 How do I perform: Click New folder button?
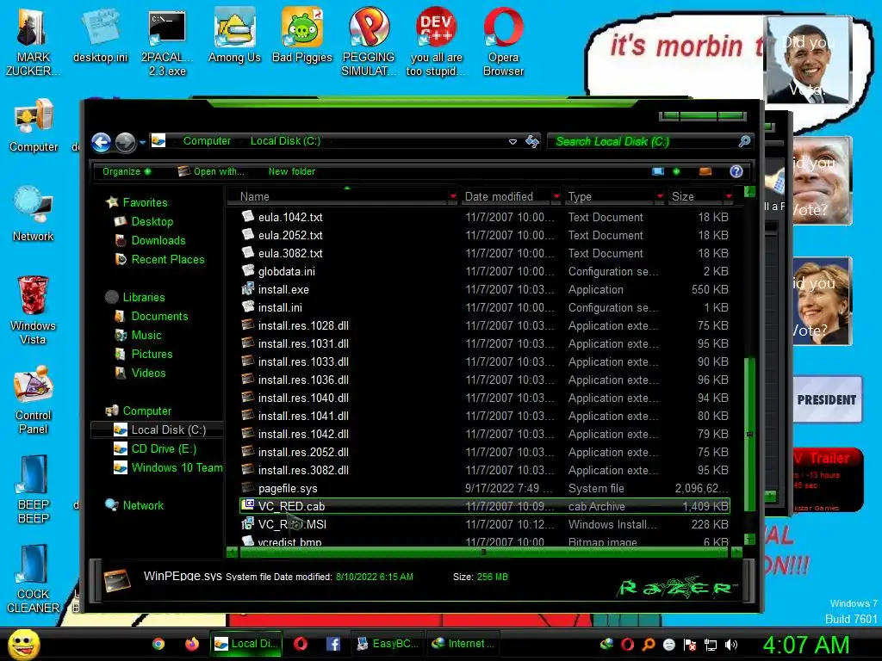291,171
